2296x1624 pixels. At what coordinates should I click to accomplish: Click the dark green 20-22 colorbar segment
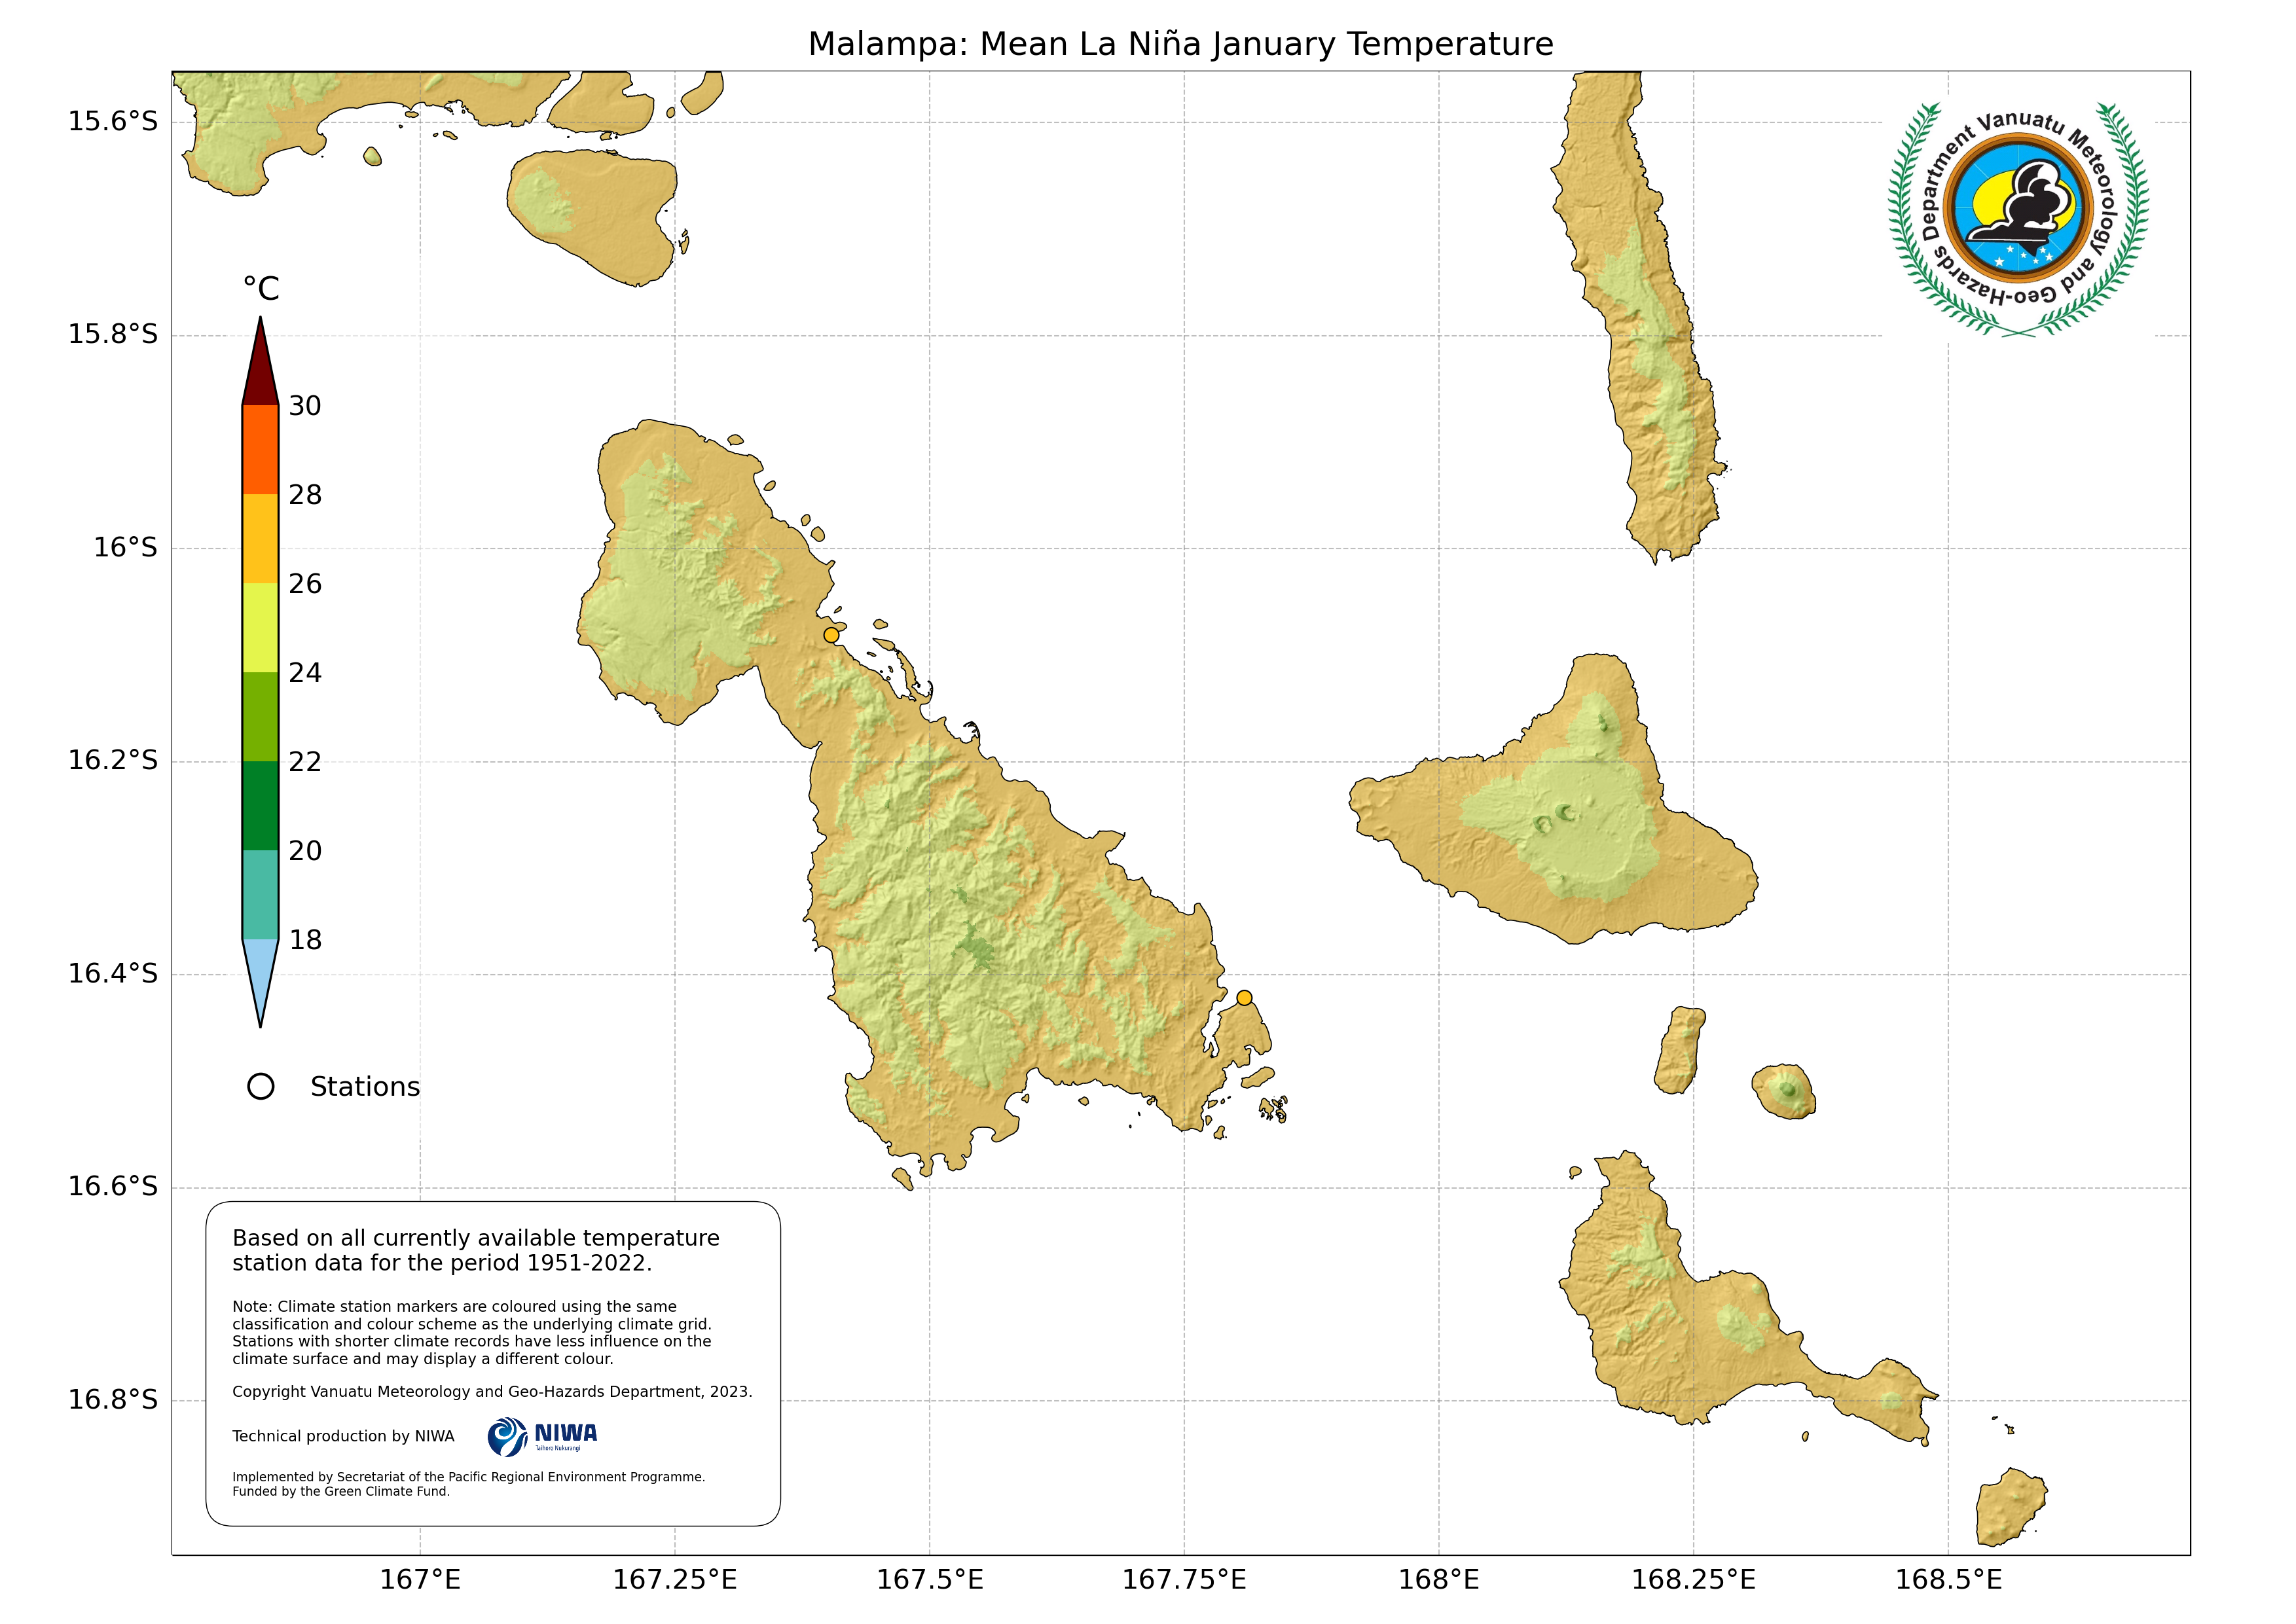tap(260, 805)
